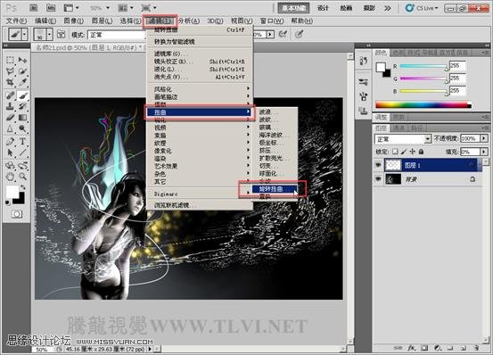The height and width of the screenshot is (355, 493).
Task: Open the tool preset picker arrow
Action: click(25, 34)
